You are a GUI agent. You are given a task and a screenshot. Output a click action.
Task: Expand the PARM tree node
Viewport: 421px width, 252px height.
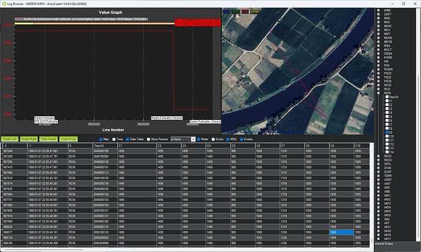click(378, 58)
